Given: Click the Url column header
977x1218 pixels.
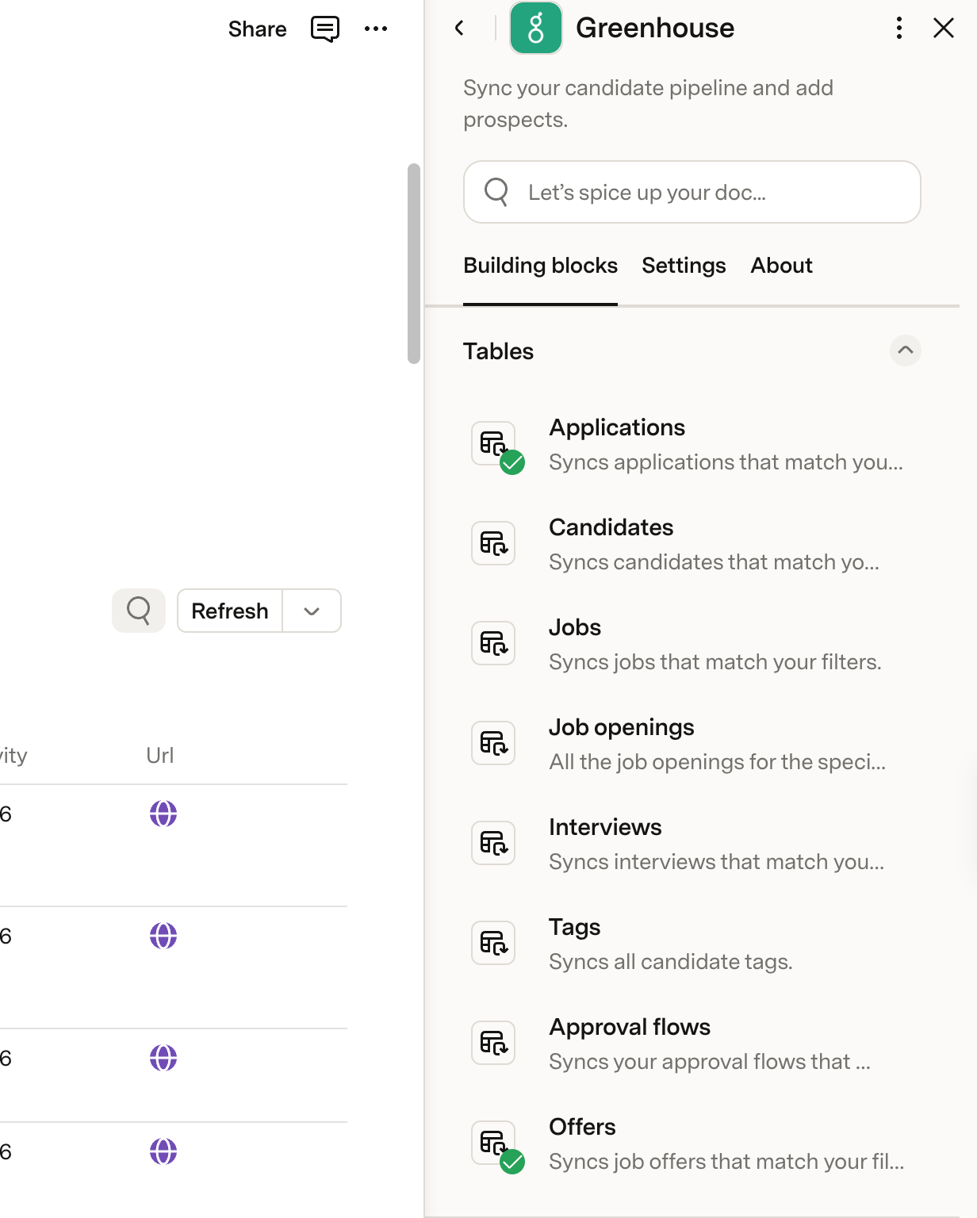Looking at the screenshot, I should tap(159, 755).
